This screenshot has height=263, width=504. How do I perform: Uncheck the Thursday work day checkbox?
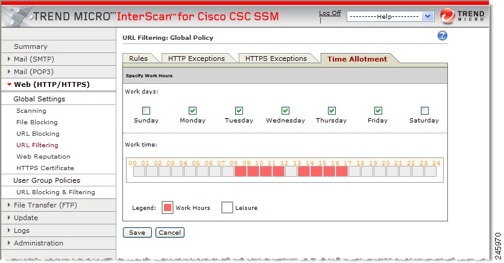(332, 110)
